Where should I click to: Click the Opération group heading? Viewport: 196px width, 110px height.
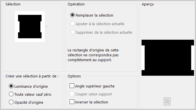pyautogui.click(x=76, y=4)
